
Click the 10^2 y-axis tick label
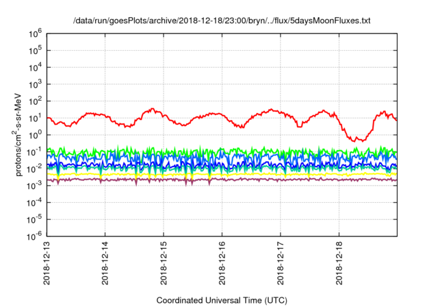point(35,101)
